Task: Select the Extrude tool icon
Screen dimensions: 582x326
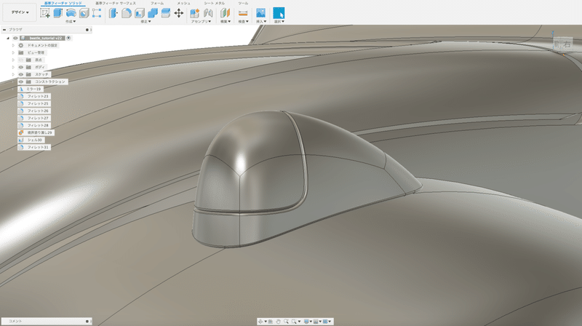Action: 58,13
